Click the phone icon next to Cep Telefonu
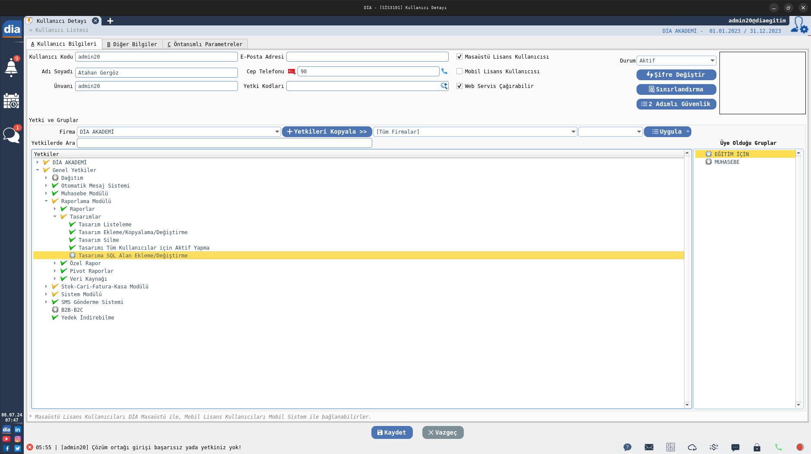 click(444, 72)
